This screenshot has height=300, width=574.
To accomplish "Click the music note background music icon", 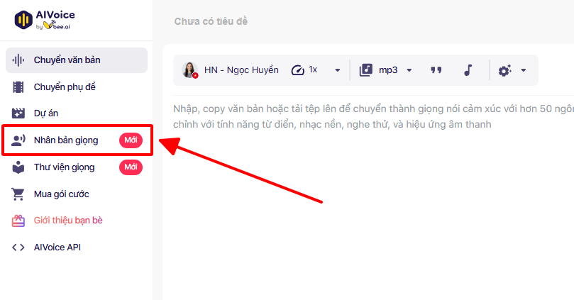I will pos(467,70).
